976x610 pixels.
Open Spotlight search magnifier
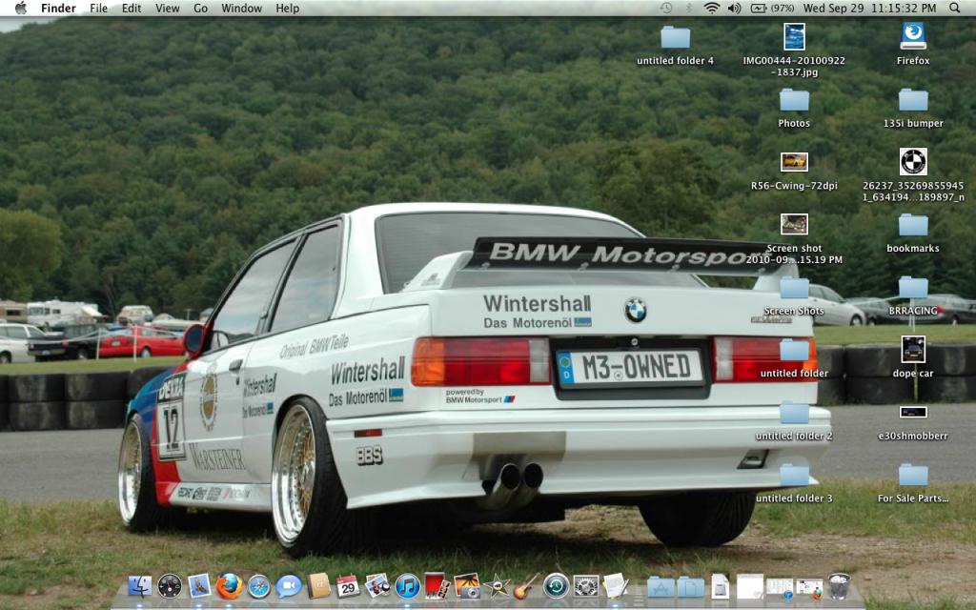pyautogui.click(x=955, y=8)
